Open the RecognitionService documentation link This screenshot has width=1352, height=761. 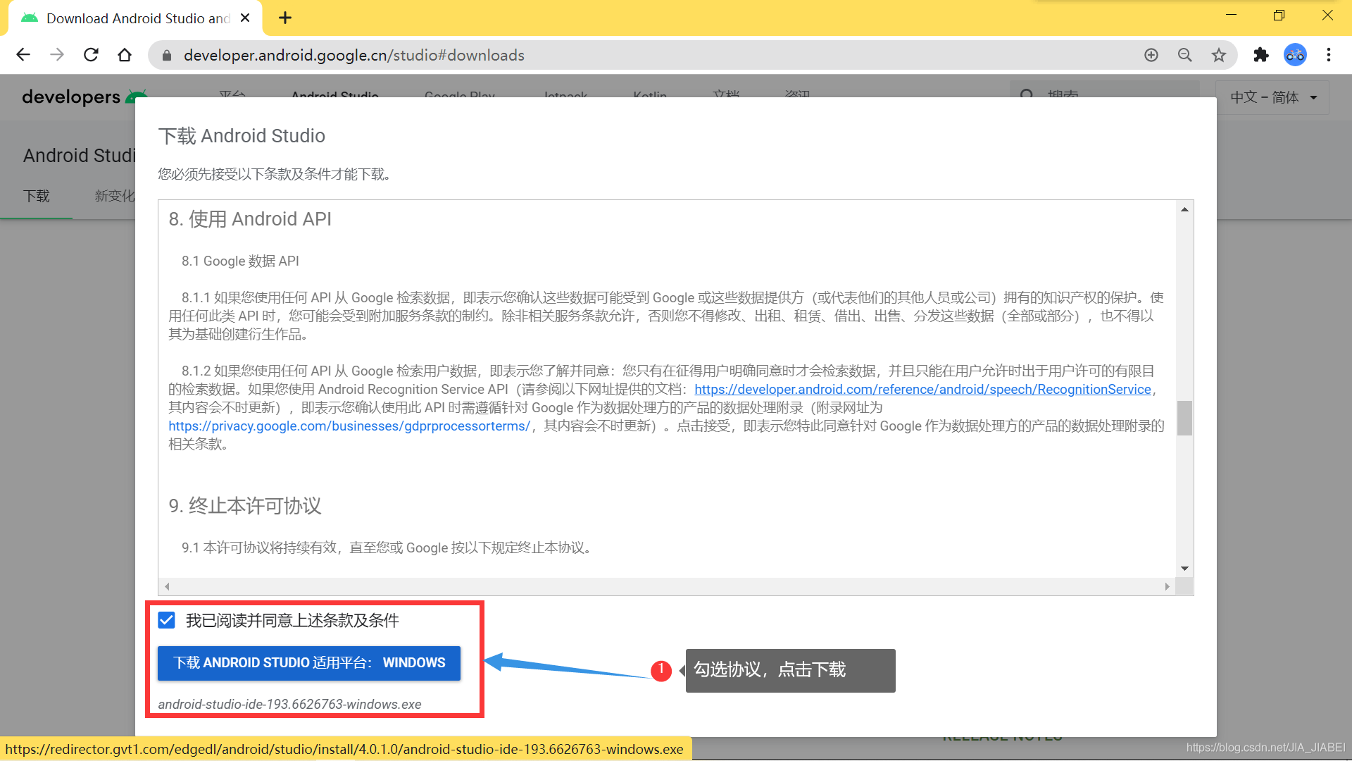pyautogui.click(x=922, y=390)
